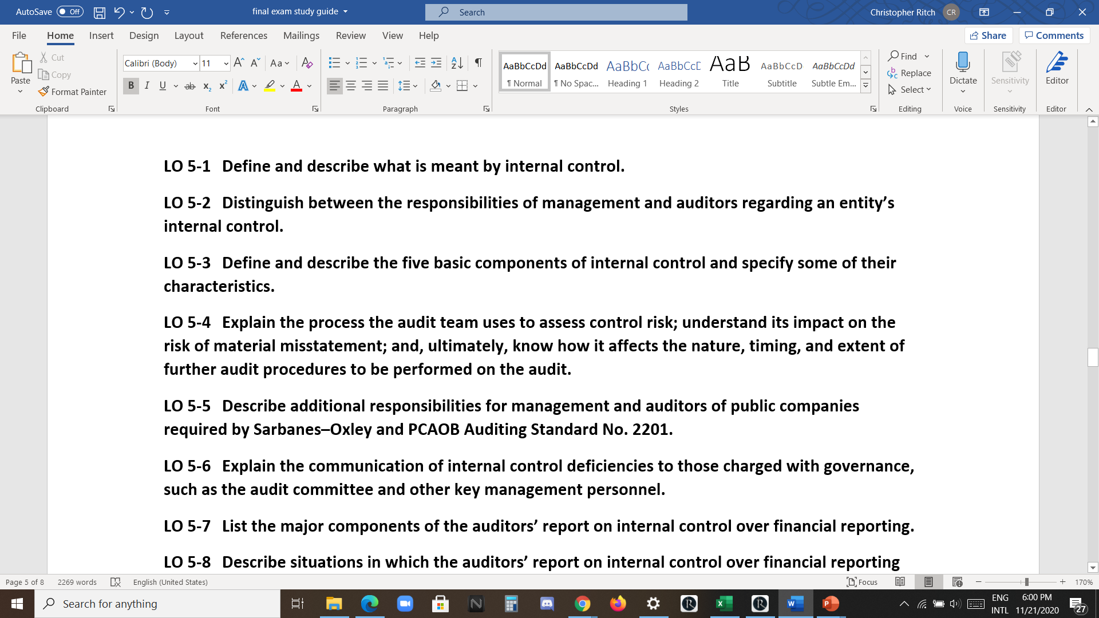1099x618 pixels.
Task: Click the zoom slider handle
Action: click(x=1027, y=582)
